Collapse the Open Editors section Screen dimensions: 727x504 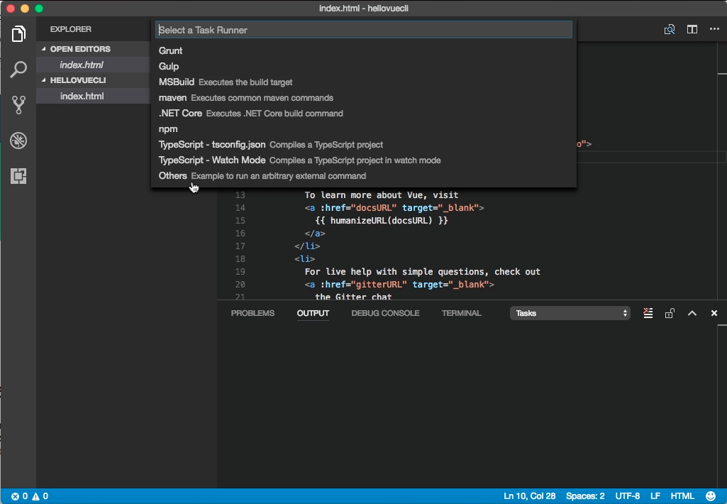click(43, 49)
